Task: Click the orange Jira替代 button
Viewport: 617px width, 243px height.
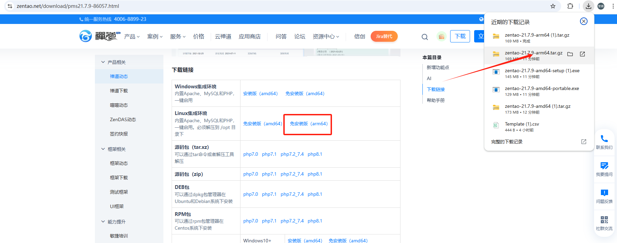Action: (384, 36)
